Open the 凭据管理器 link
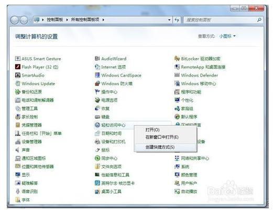 pos(31,125)
